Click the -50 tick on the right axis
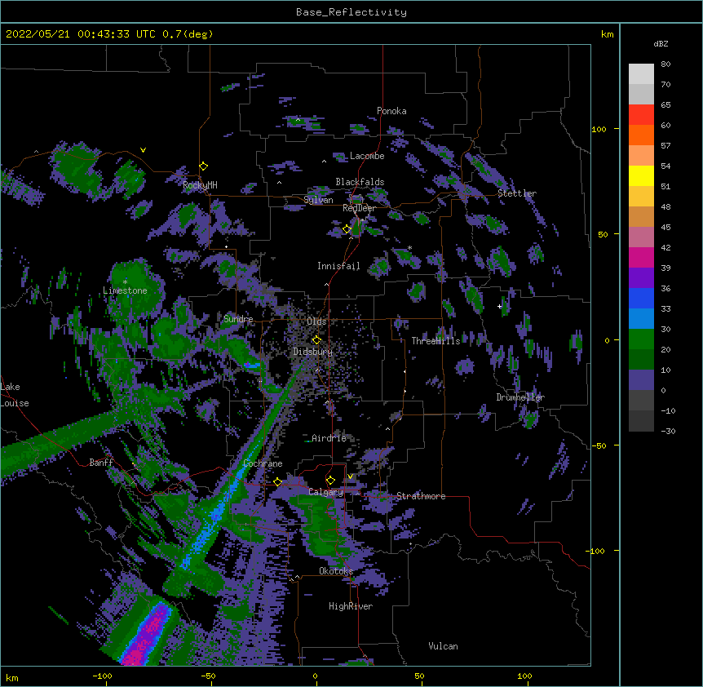 tap(599, 445)
